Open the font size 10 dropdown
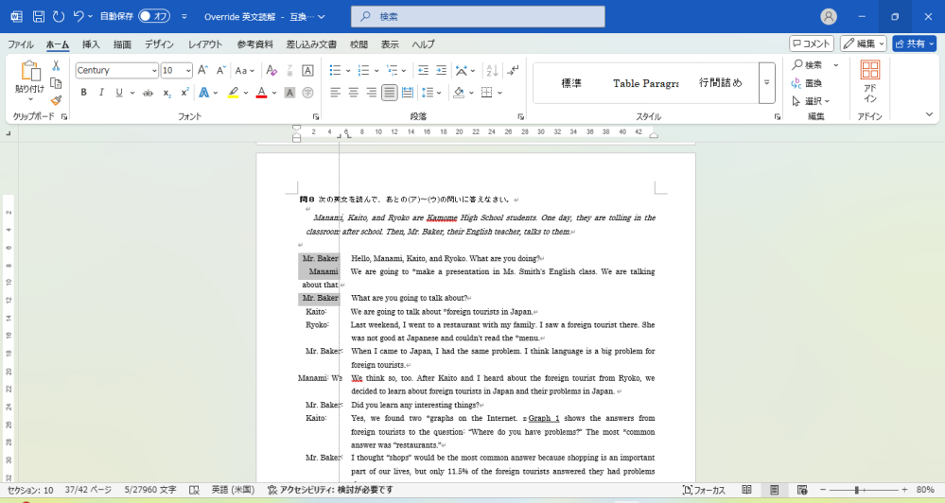Screen dimensions: 945x503 (188, 71)
